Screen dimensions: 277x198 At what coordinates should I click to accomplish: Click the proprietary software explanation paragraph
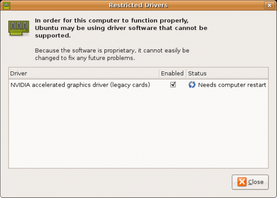[x=112, y=54]
